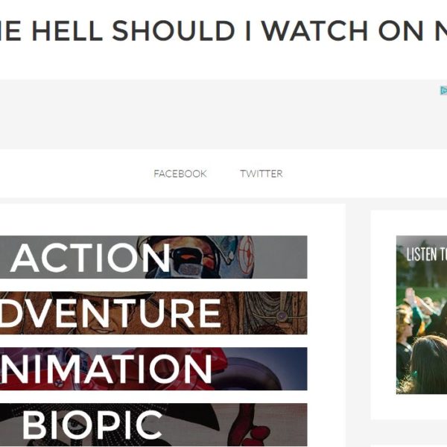Click the round jewel ornament in Adventure banner
Viewport: 447px width, 447px height.
point(282,316)
